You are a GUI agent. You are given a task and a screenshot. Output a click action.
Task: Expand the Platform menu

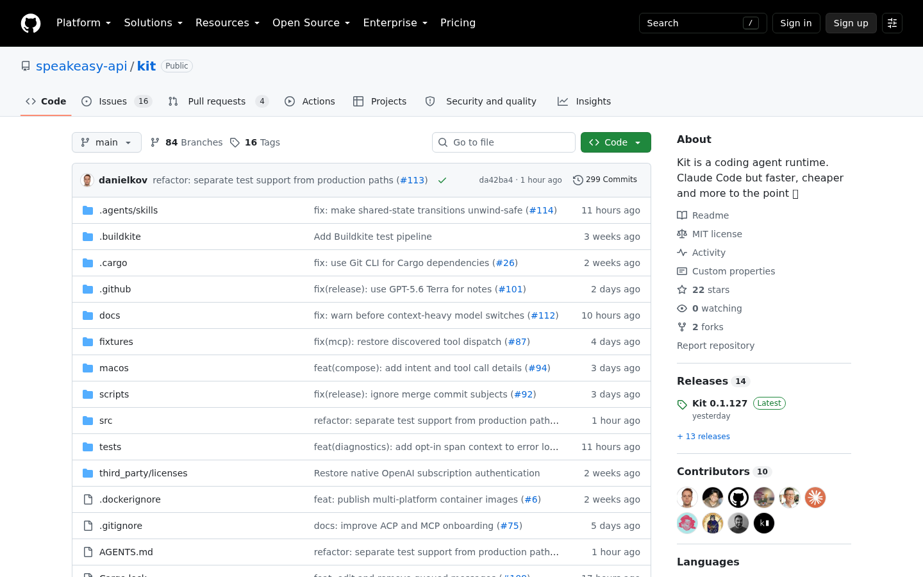click(83, 23)
